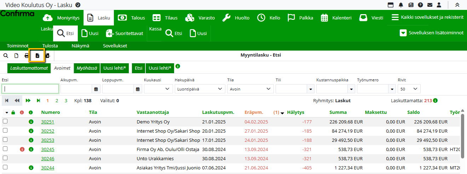Screen dimensions: 467x174
Task: Open the Rivit rows-per-page dropdown
Action: click(409, 89)
